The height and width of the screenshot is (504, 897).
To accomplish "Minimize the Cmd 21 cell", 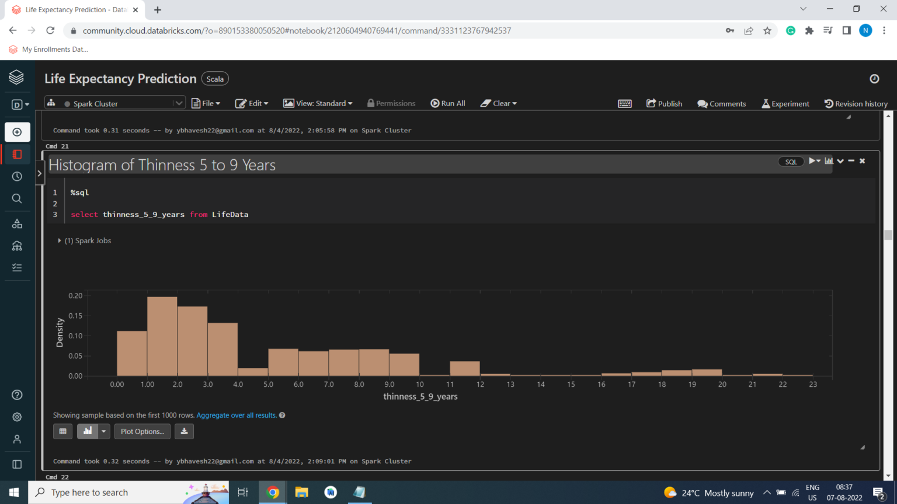I will pyautogui.click(x=851, y=161).
